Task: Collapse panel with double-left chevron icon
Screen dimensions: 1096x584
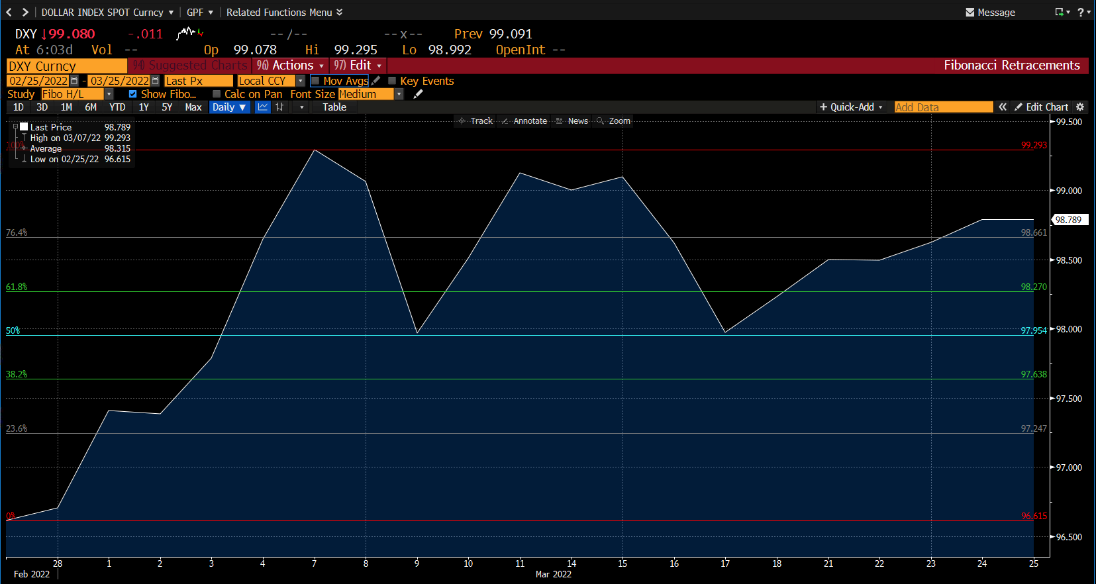Action: pyautogui.click(x=1003, y=107)
